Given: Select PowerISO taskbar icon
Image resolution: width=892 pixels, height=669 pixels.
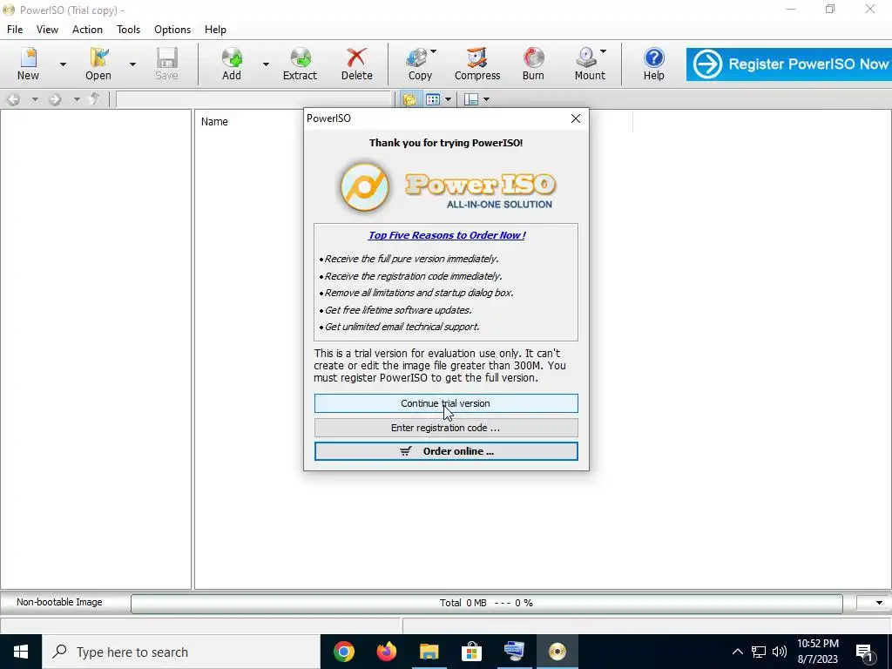Looking at the screenshot, I should (557, 652).
